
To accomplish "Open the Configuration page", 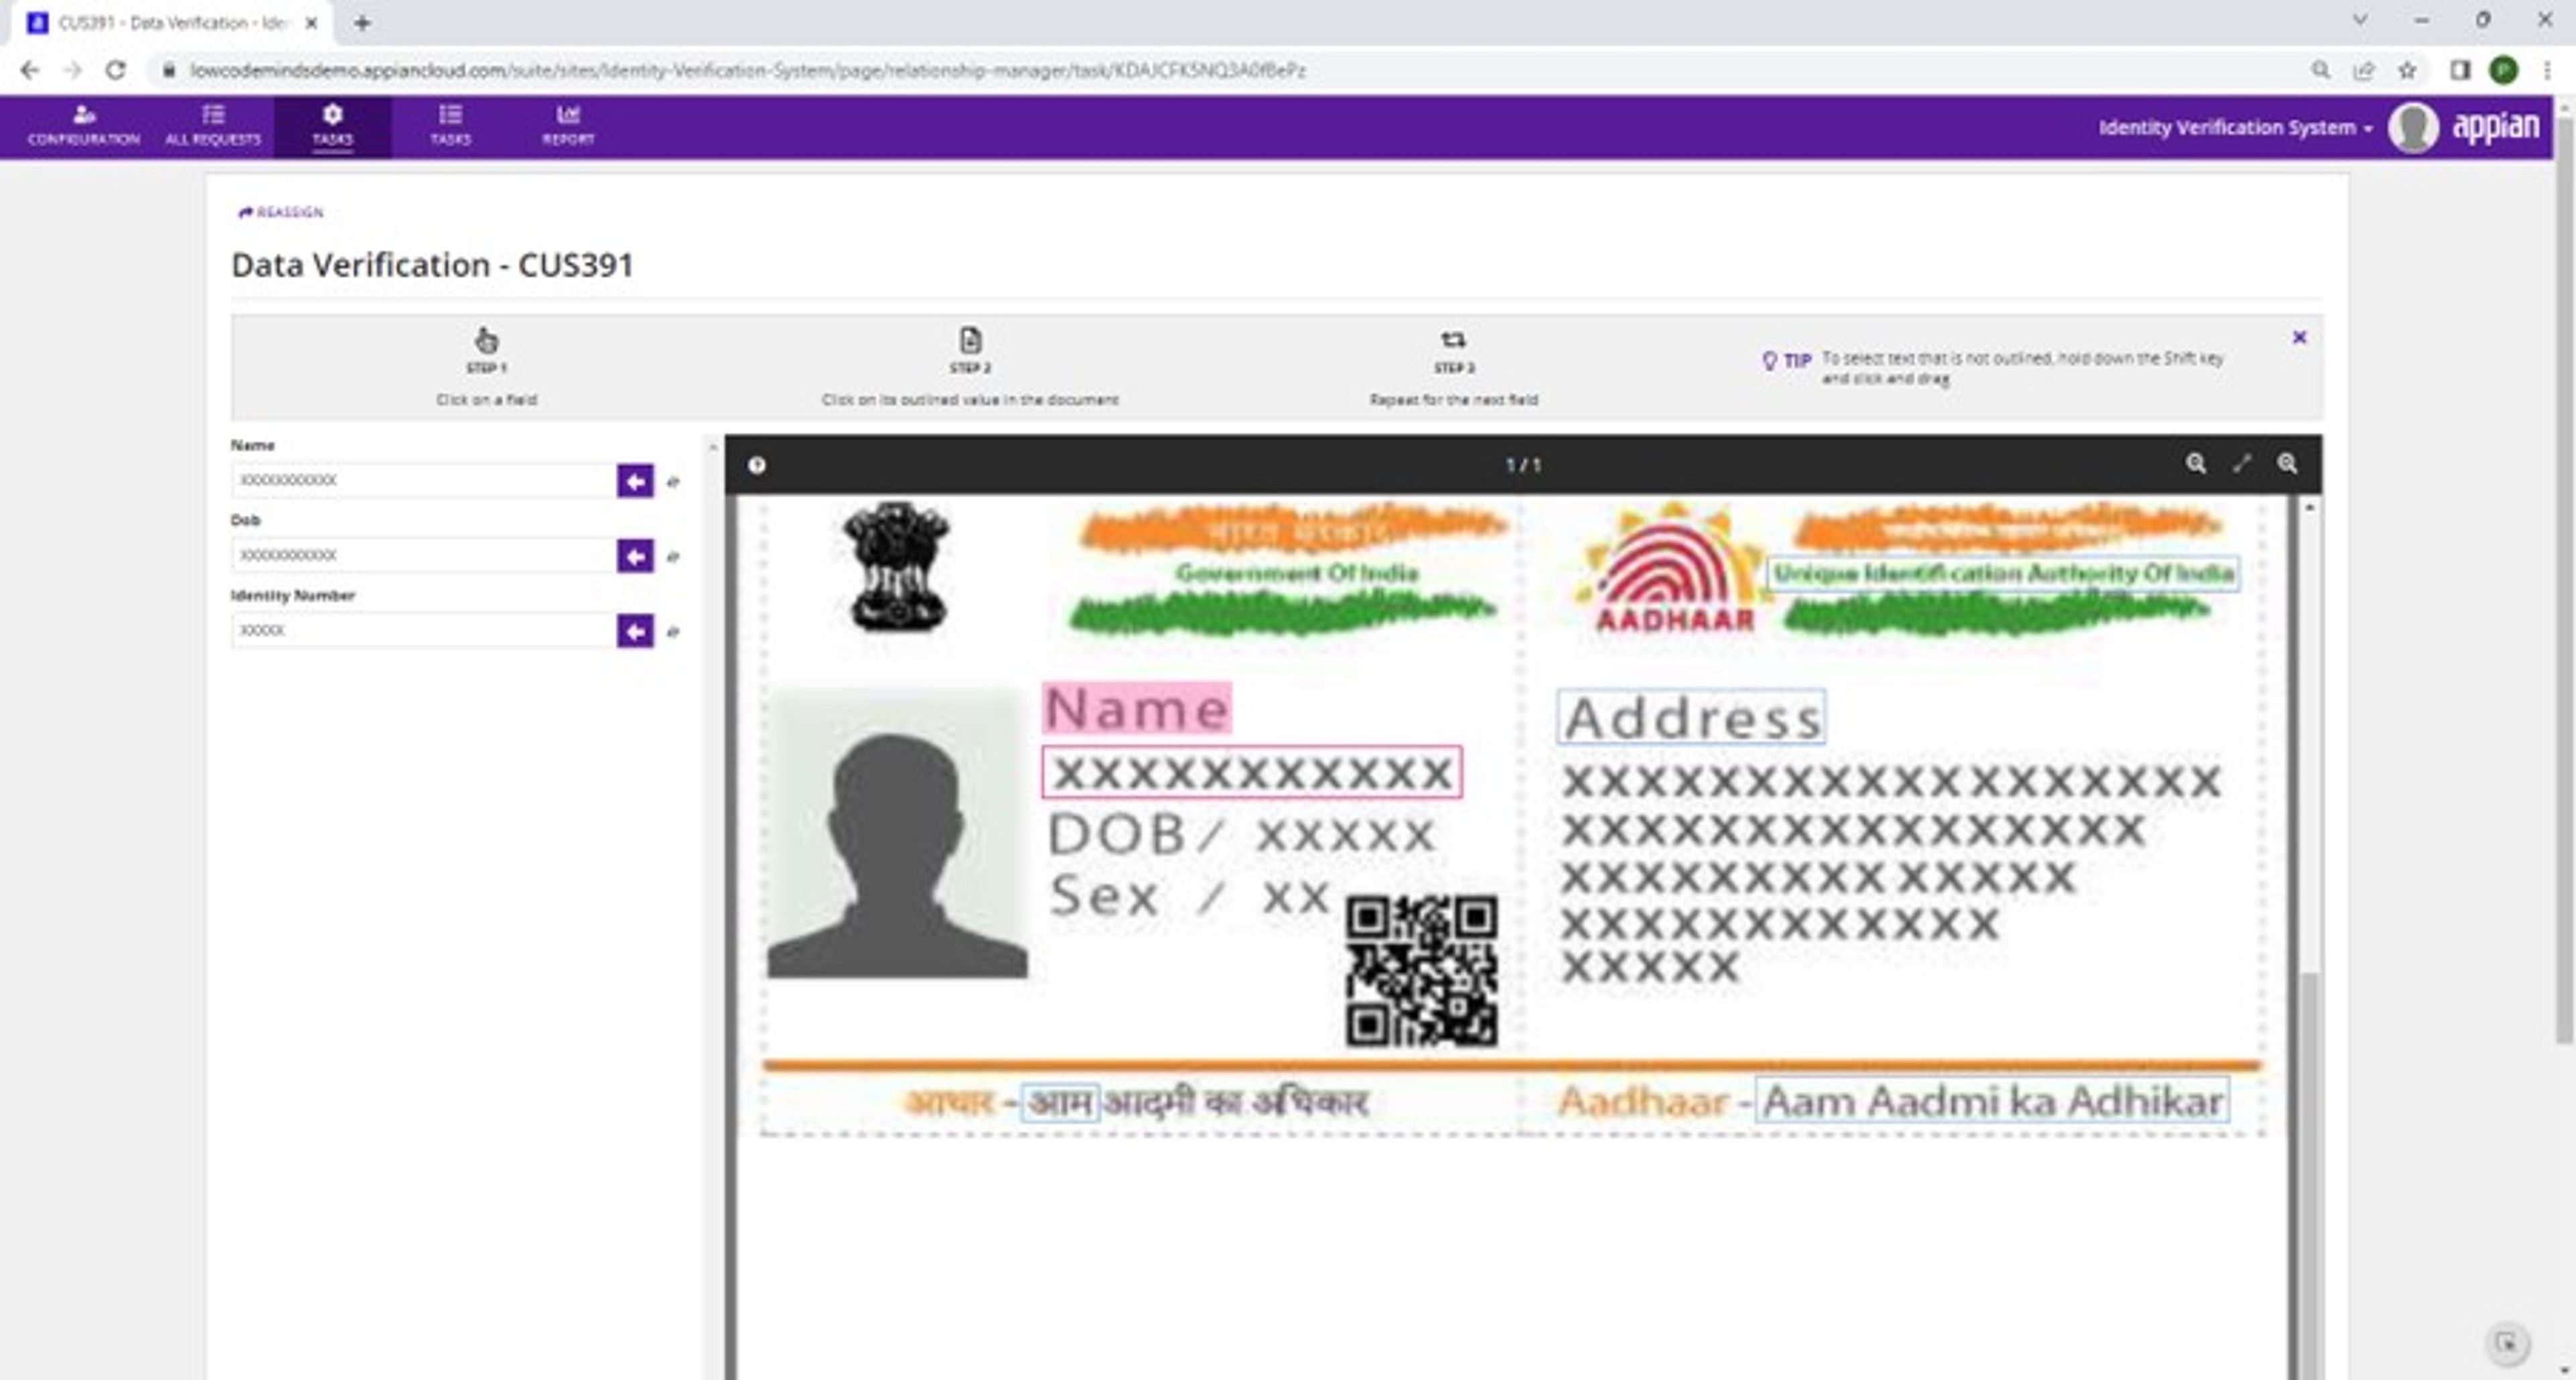I will click(84, 126).
